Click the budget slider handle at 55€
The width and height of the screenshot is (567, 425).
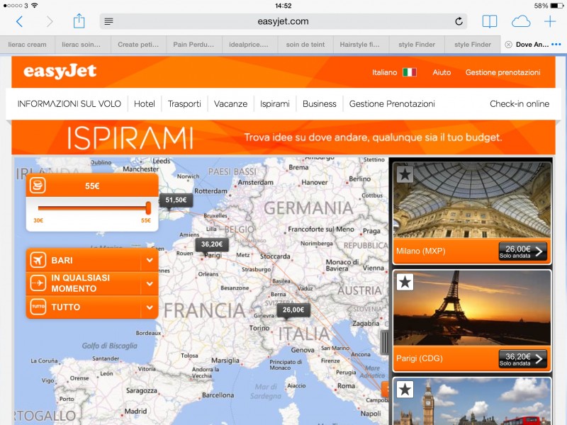pos(148,208)
